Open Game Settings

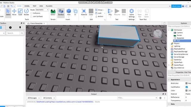pyautogui.click(x=132, y=13)
